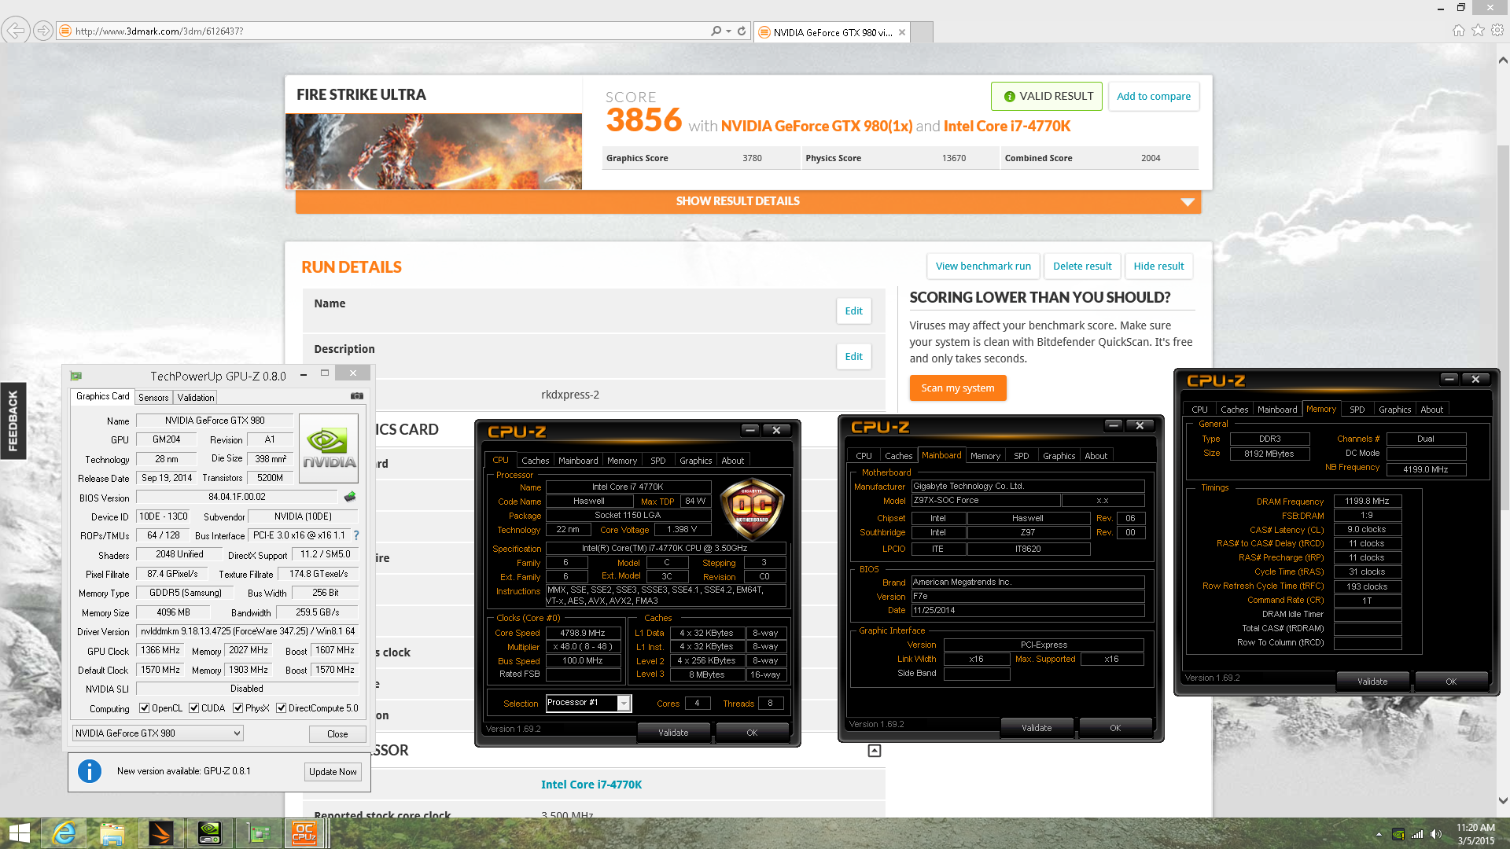The height and width of the screenshot is (849, 1510).
Task: Click Close button in GPU-Z
Action: tap(337, 734)
